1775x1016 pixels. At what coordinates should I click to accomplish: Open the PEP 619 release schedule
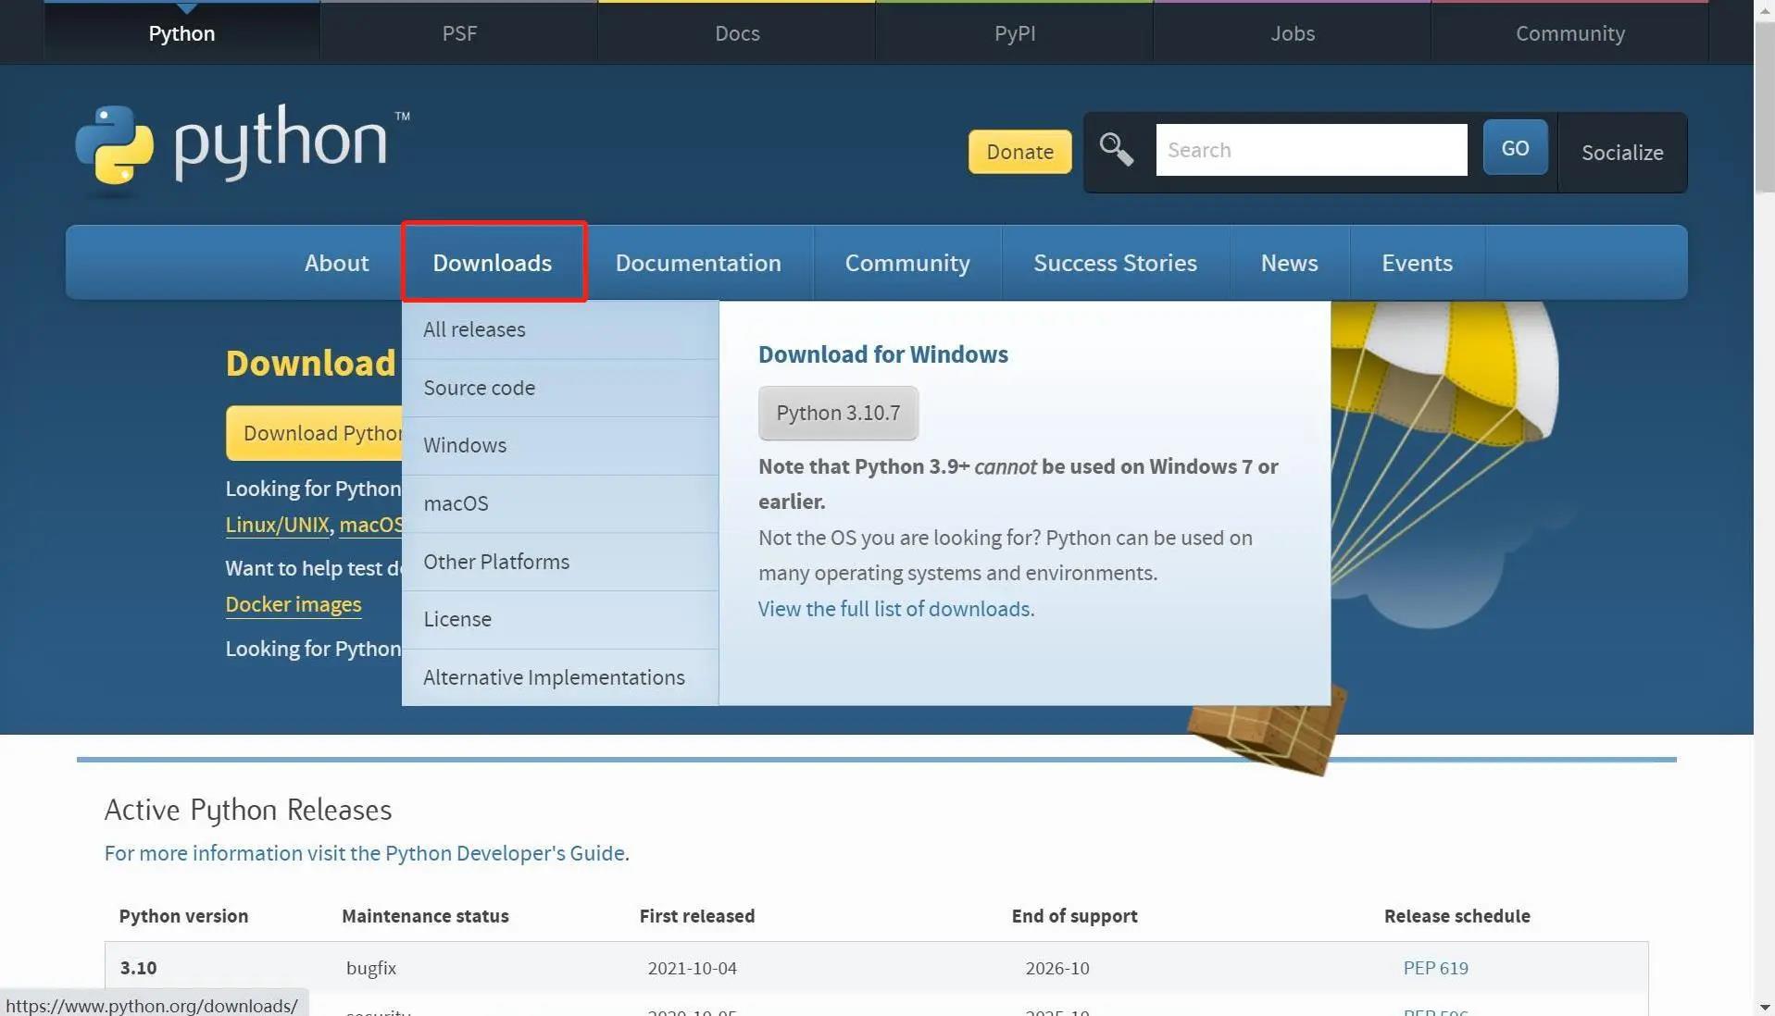(1434, 968)
